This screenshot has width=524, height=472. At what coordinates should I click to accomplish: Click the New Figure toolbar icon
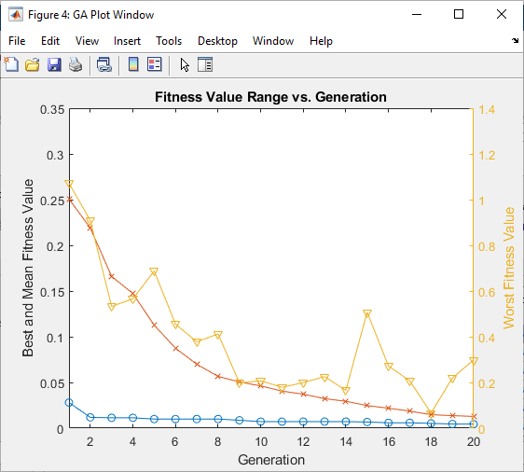(11, 64)
